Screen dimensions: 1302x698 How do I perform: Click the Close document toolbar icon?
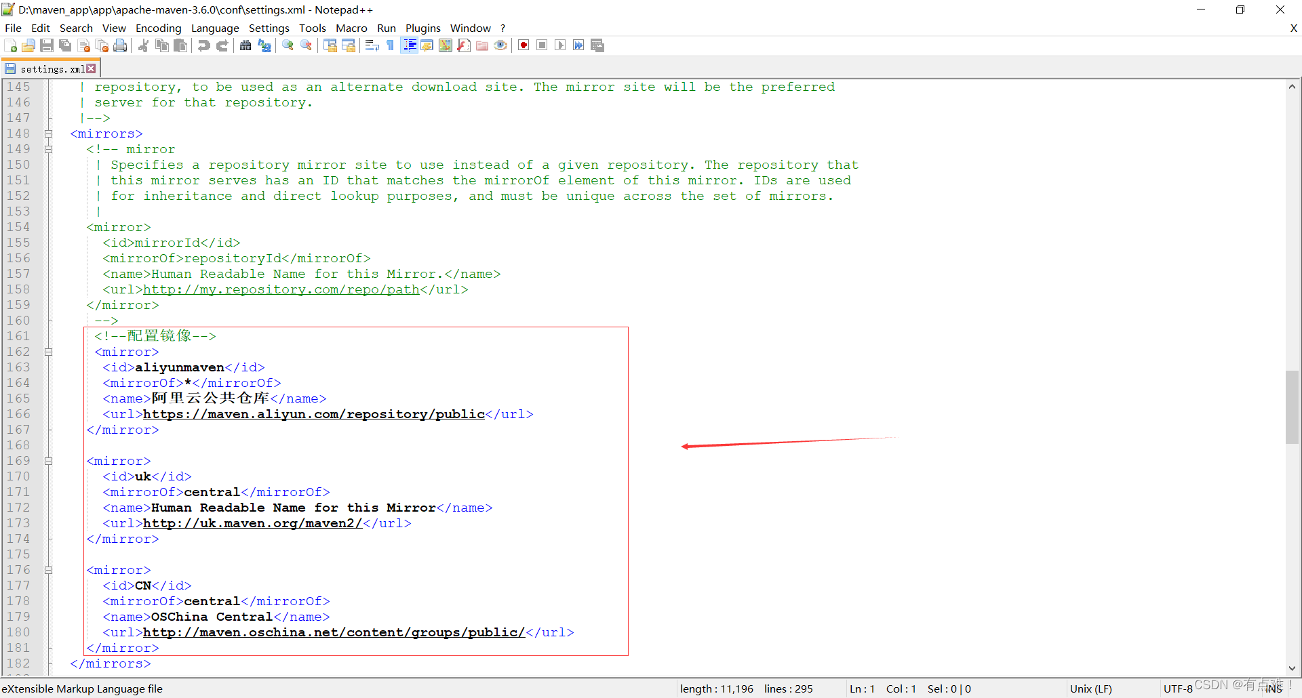click(x=84, y=45)
